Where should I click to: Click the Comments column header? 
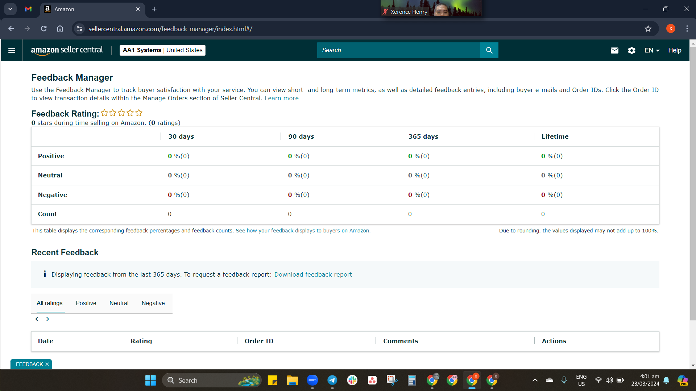click(x=401, y=341)
